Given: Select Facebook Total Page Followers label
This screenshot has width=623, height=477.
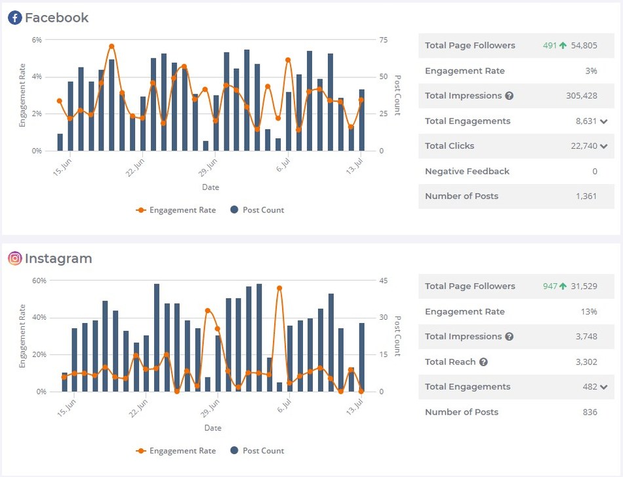Looking at the screenshot, I should [x=470, y=45].
